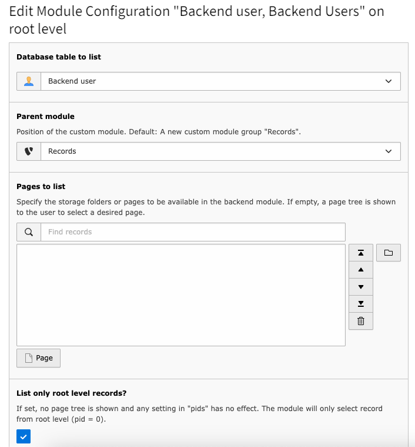Click the TYPO3 shield icon beside Records
Viewport: 415px width, 447px height.
(x=29, y=151)
